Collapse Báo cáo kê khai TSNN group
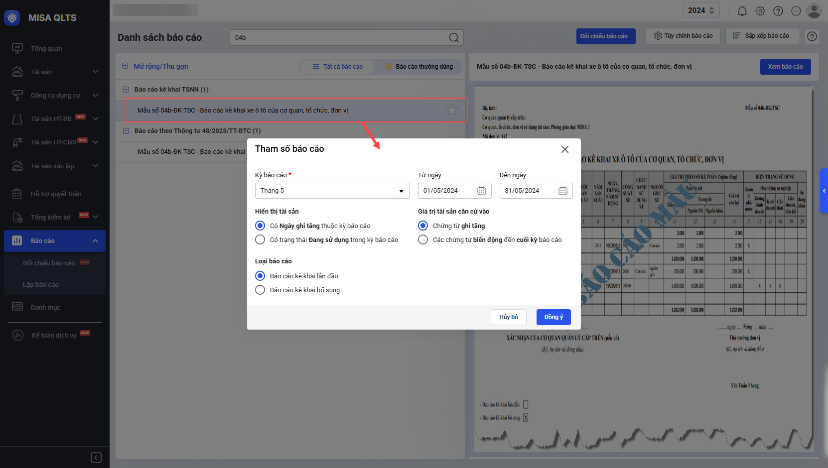Viewport: 828px width, 468px height. pos(126,90)
